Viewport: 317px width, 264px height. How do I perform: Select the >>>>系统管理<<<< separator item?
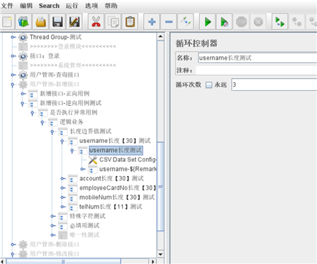click(x=73, y=66)
